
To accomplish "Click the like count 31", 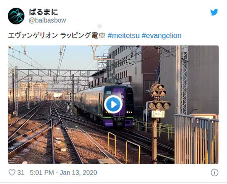I will click(21, 173).
